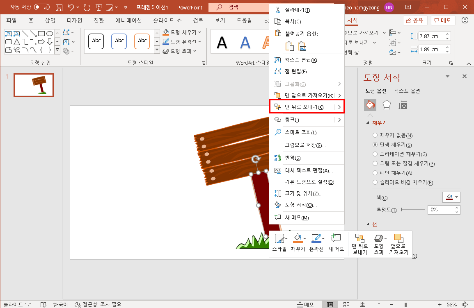
Task: Click the smiley feedback icon
Action: [x=465, y=20]
